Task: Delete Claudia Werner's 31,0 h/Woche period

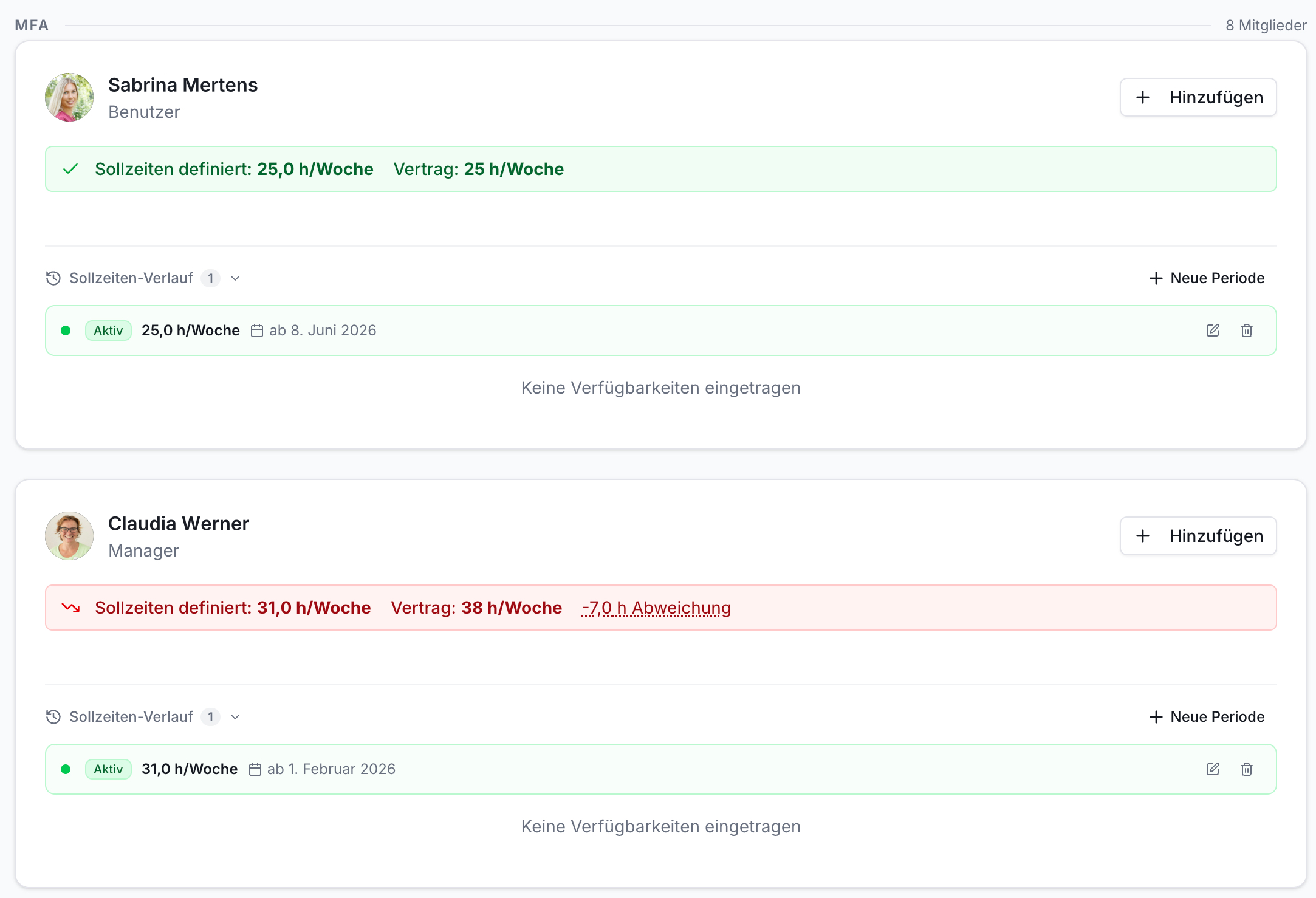Action: coord(1247,769)
